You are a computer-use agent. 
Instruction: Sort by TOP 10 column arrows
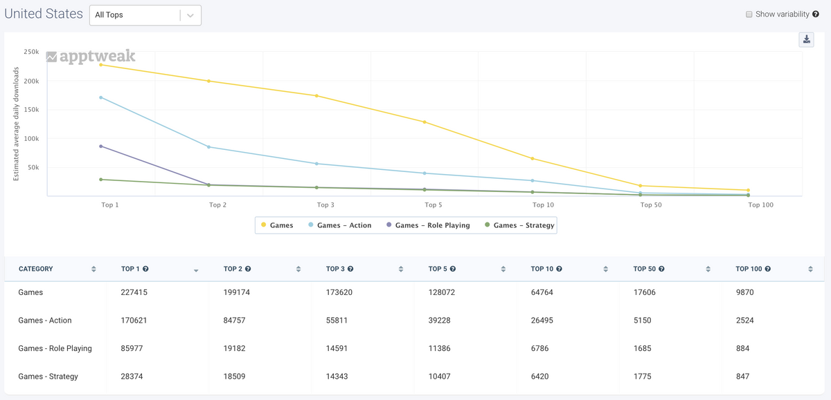pyautogui.click(x=606, y=269)
